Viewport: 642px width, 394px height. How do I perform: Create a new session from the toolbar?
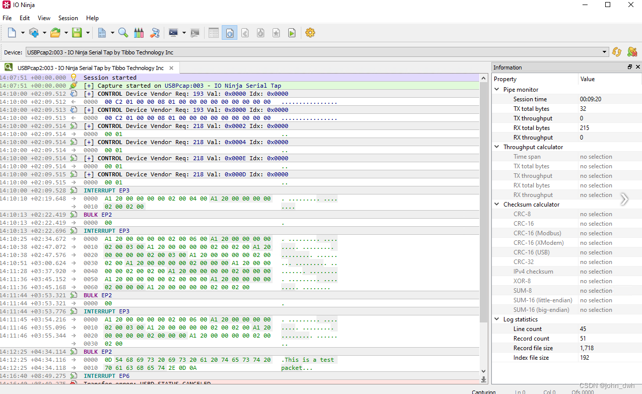pos(13,32)
